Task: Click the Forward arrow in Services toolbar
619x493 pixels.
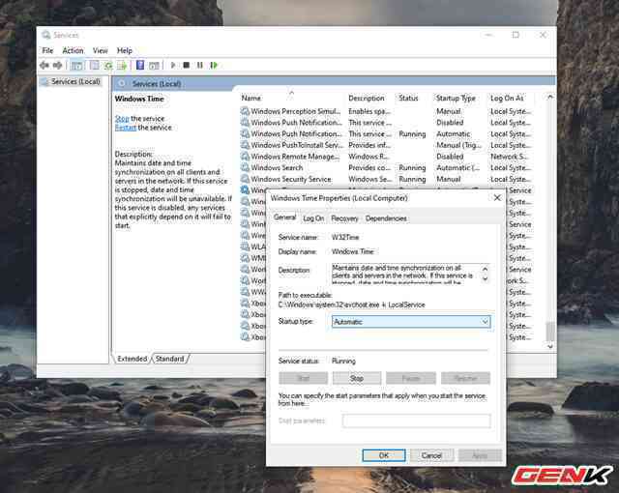Action: 58,65
